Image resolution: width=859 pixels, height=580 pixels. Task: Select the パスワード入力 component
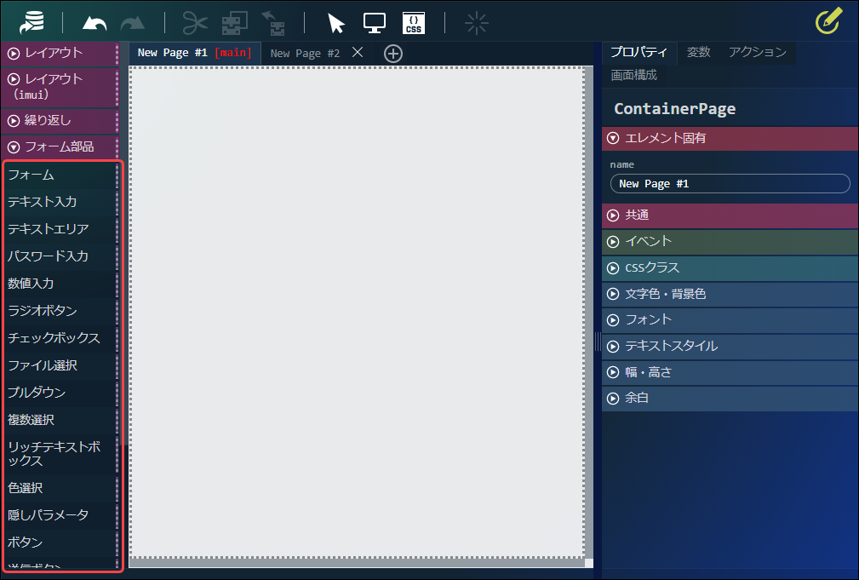click(60, 256)
